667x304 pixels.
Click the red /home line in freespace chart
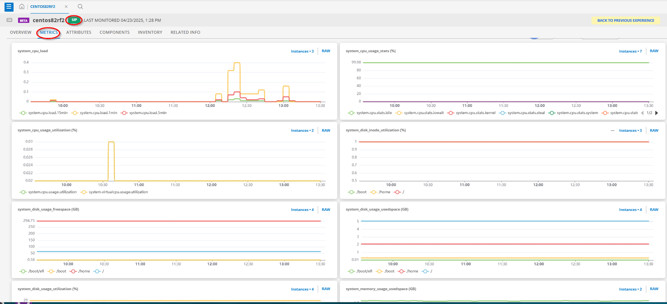pyautogui.click(x=179, y=221)
